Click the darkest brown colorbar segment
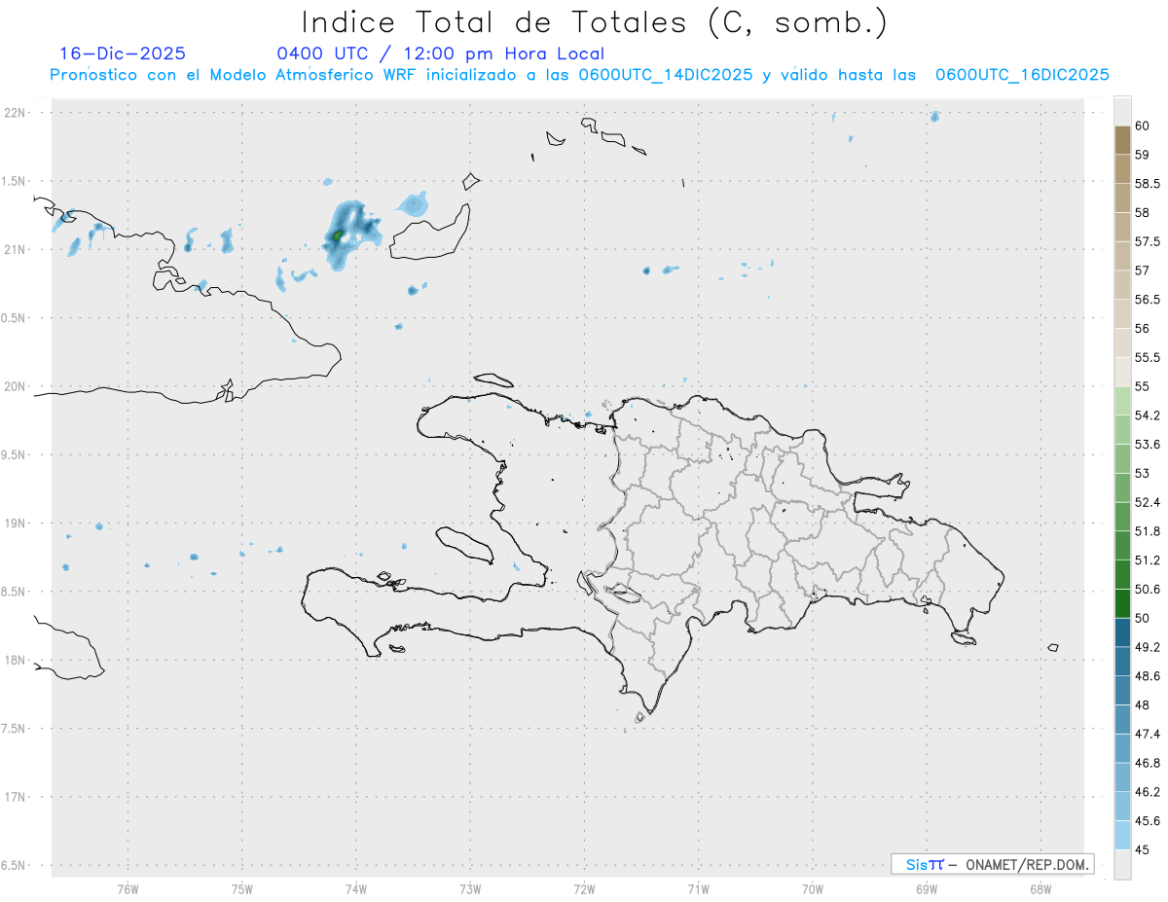This screenshot has width=1168, height=902. point(1122,140)
